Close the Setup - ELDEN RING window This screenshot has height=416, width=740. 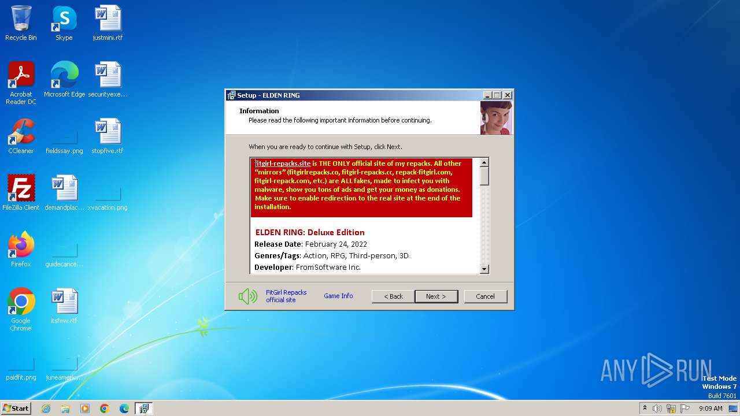click(508, 95)
